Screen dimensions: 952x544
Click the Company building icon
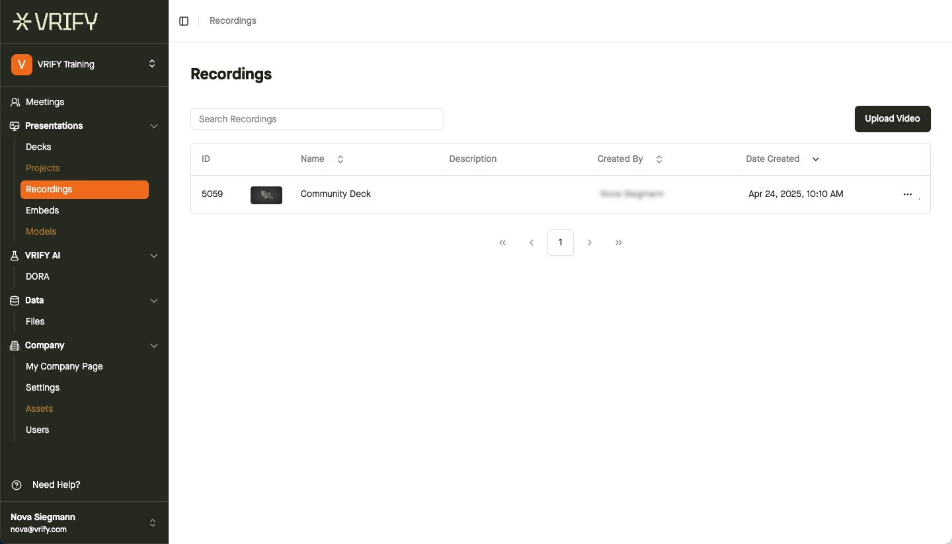(x=15, y=345)
